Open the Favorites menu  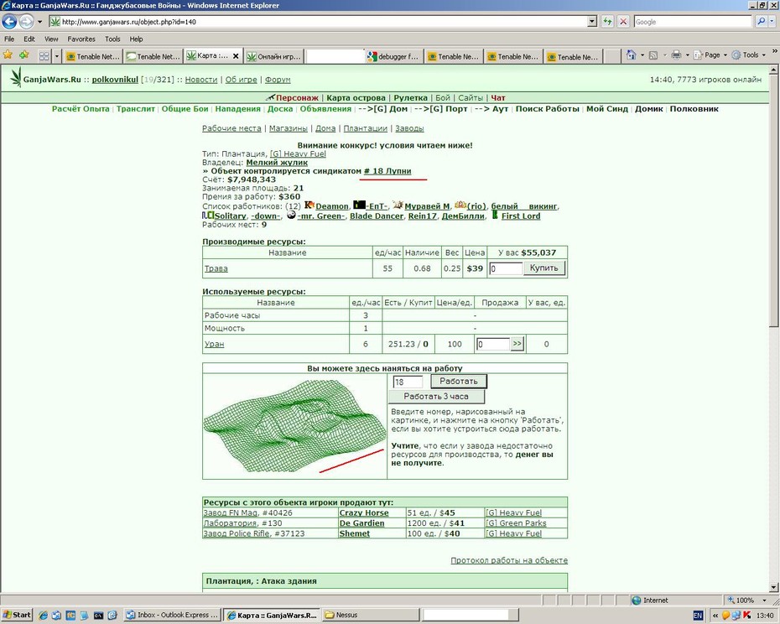(x=81, y=39)
